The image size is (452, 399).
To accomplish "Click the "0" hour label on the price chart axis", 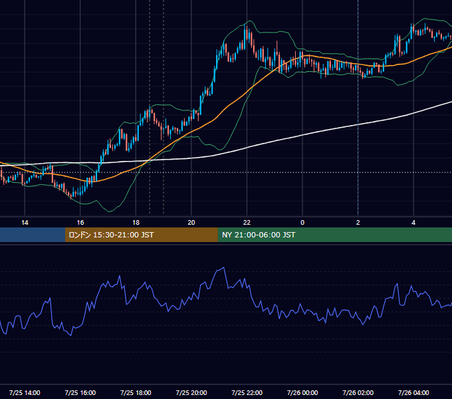I will point(302,223).
